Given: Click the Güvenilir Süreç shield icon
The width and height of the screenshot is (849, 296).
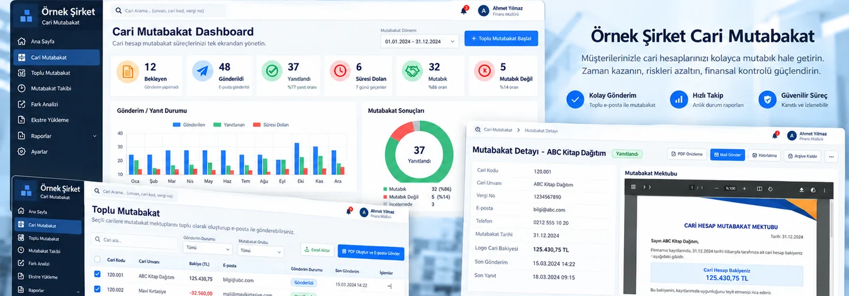Looking at the screenshot, I should click(768, 99).
